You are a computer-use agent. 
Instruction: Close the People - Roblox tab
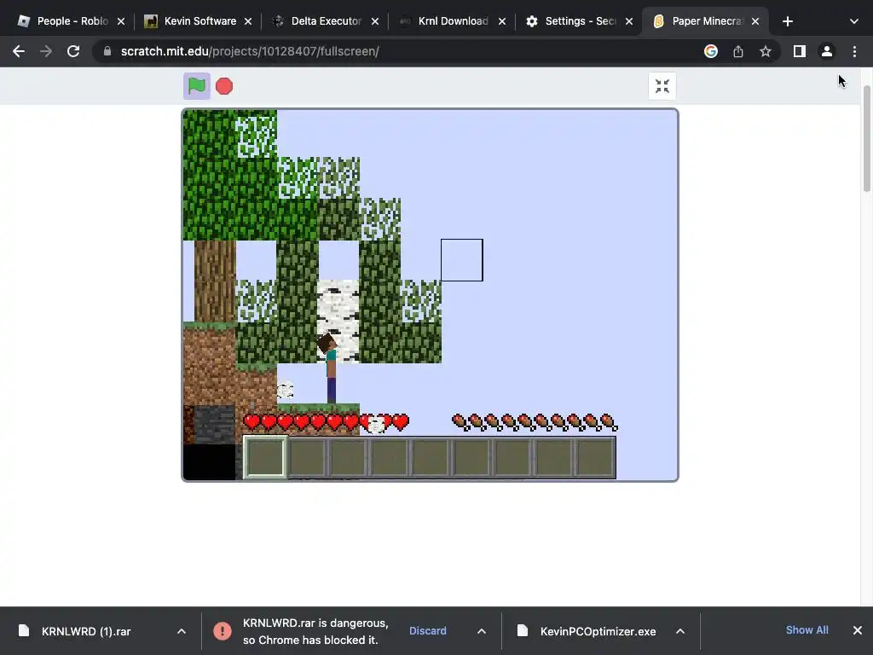coord(121,21)
